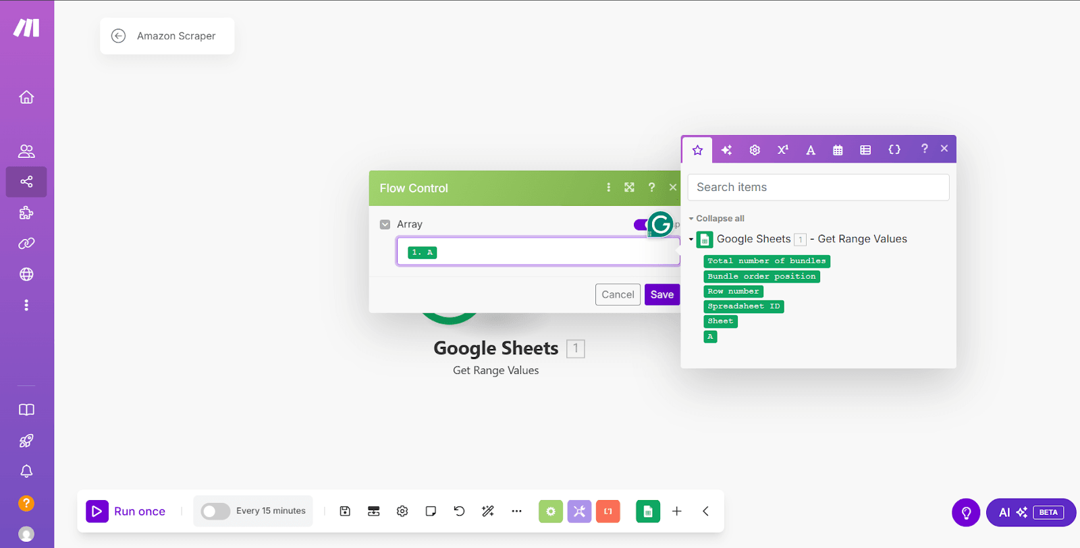Switch to Math functions x¹ tab

[782, 150]
